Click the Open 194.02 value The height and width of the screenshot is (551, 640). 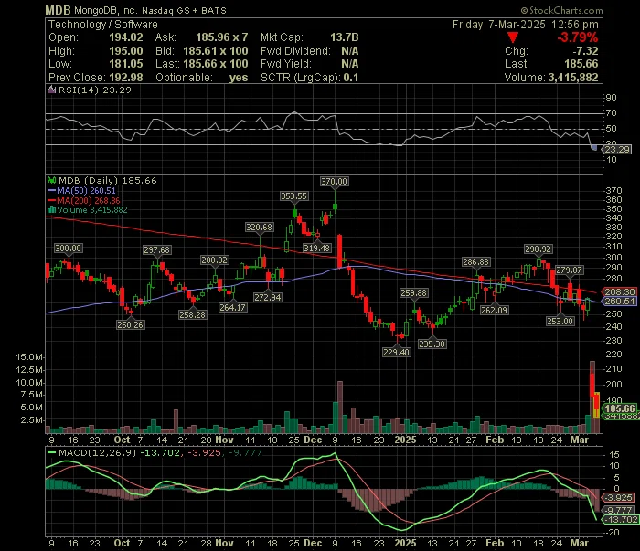coord(126,37)
